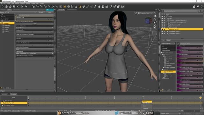Collapse the Simulation tree category arrow
The image size is (204, 115).
click(x=1, y=23)
